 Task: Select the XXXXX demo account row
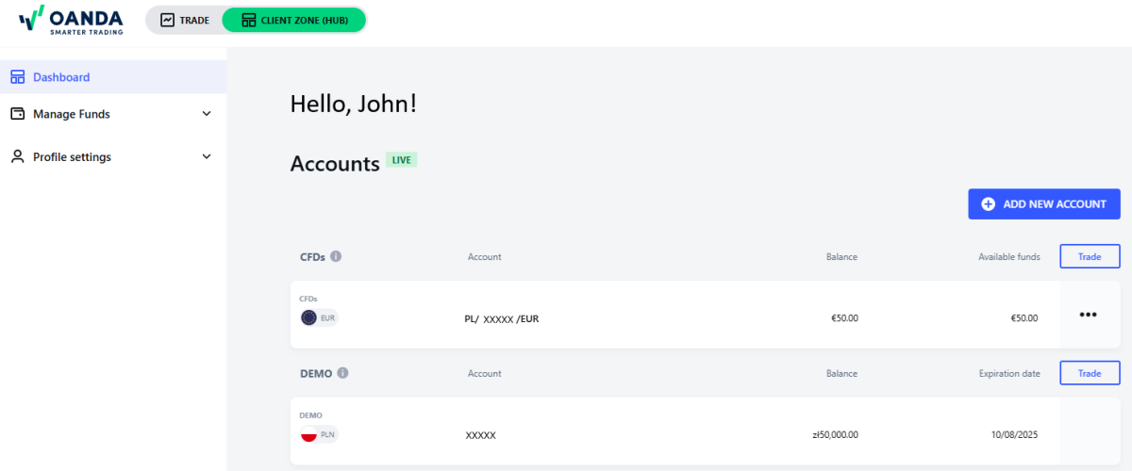coord(481,435)
